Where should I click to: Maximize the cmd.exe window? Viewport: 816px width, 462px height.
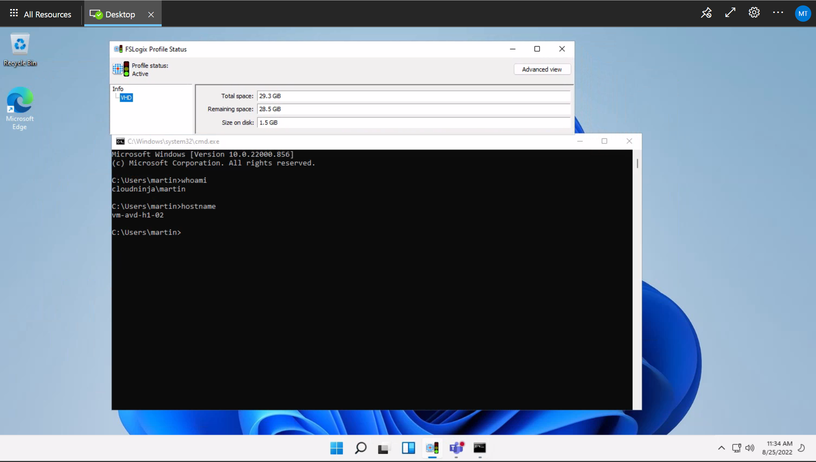(604, 141)
